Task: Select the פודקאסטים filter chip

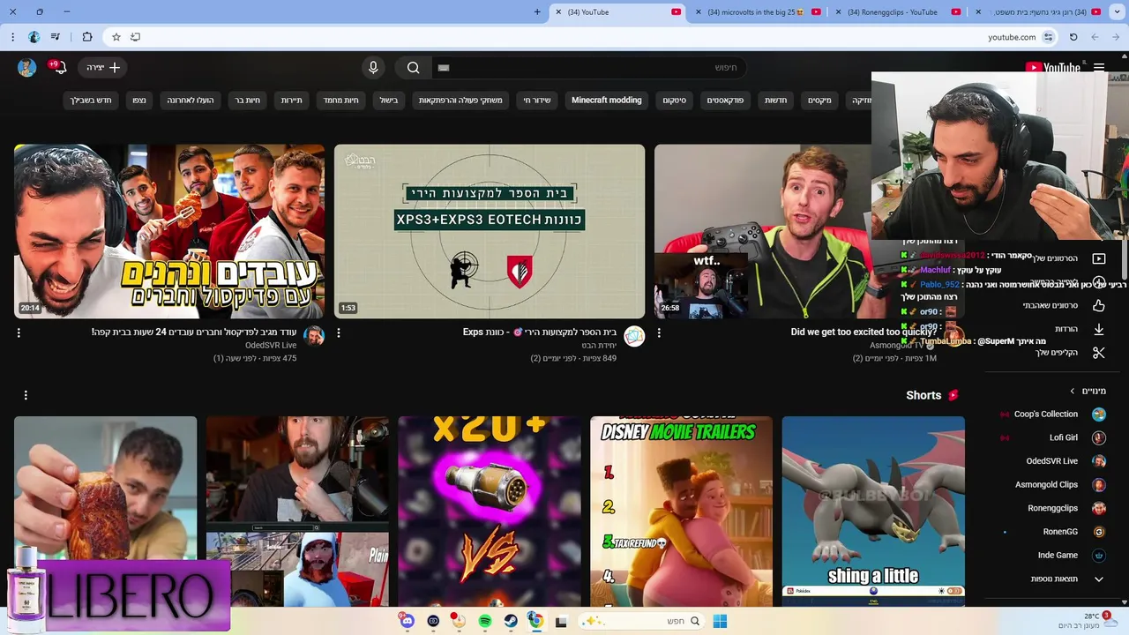Action: pos(725,101)
